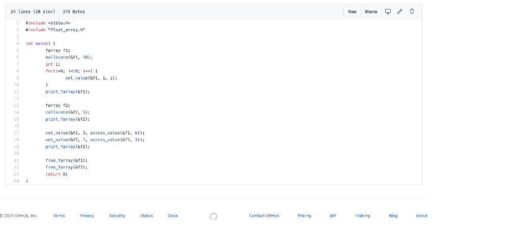
Task: Select line number 9
Action: point(17,78)
